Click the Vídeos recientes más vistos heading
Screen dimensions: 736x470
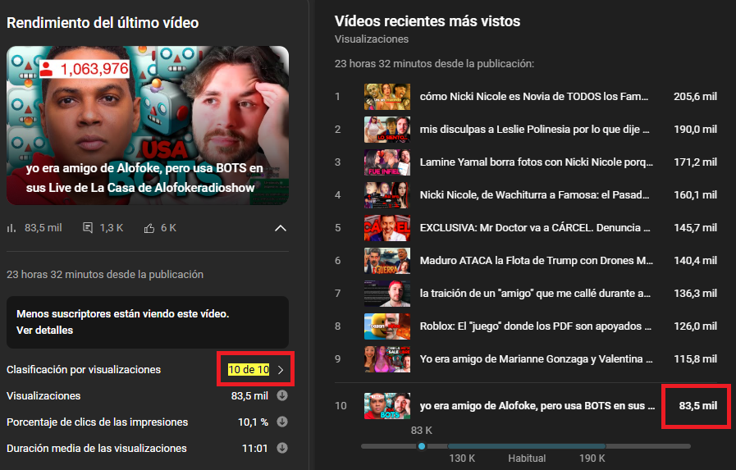[x=427, y=21]
